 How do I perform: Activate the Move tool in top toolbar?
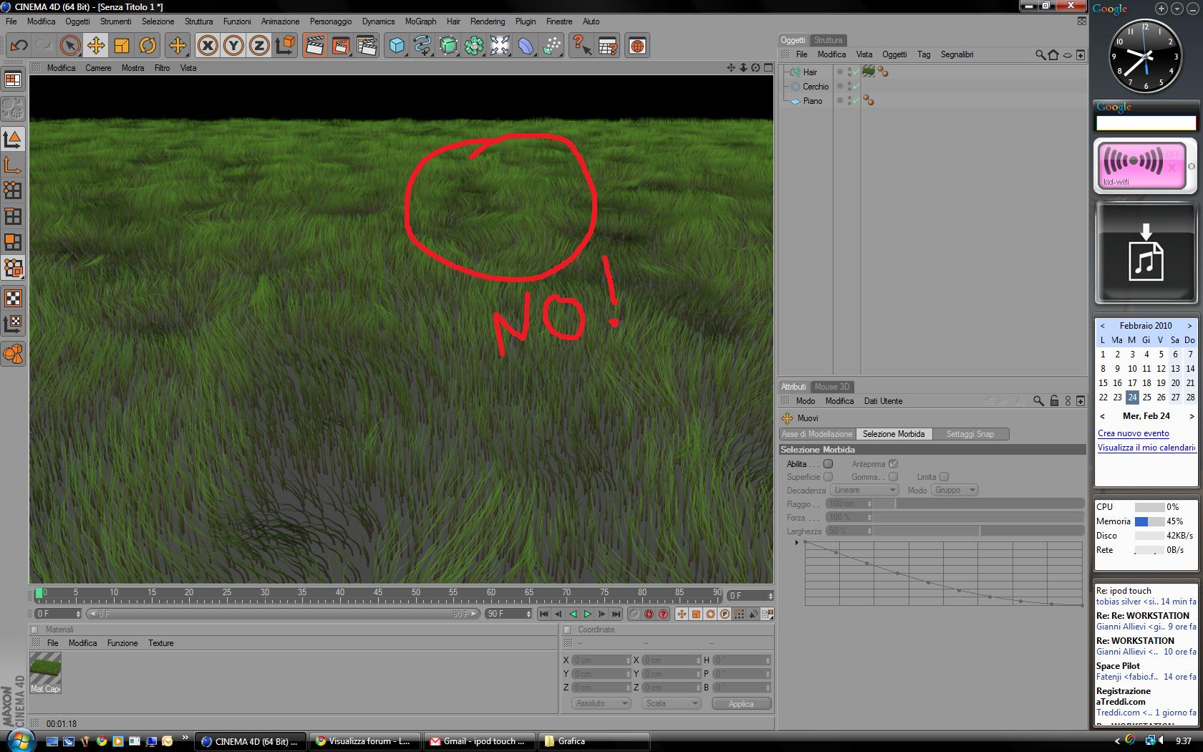click(x=95, y=46)
